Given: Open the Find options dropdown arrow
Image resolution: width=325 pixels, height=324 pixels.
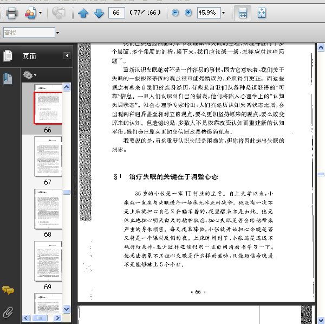Looking at the screenshot, I should [x=57, y=33].
